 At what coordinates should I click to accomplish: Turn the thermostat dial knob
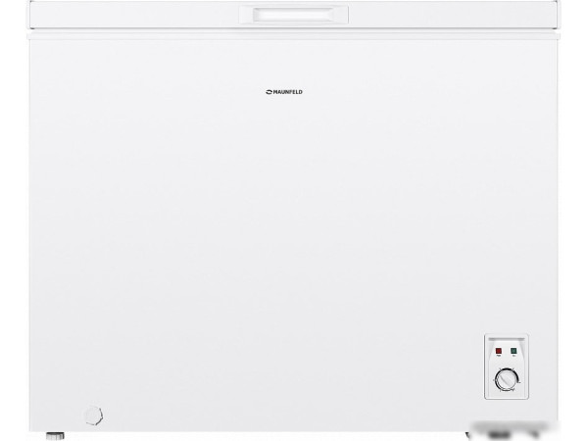[x=506, y=379]
